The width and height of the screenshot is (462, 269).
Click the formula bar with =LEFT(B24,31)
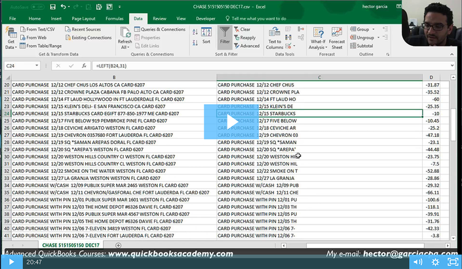tap(271, 65)
